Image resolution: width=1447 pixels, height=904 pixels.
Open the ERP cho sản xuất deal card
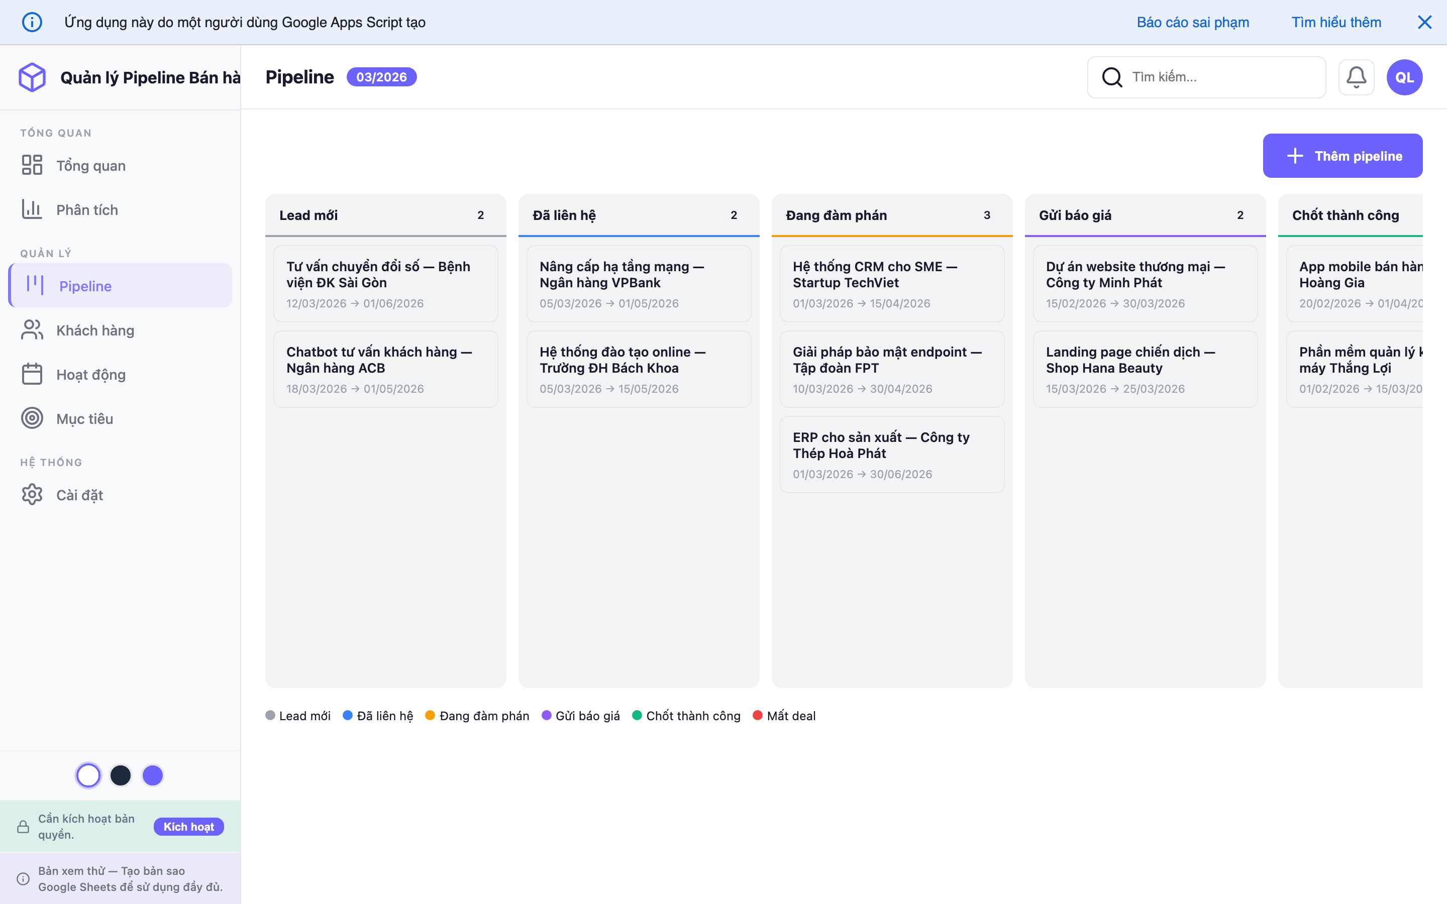pos(891,455)
